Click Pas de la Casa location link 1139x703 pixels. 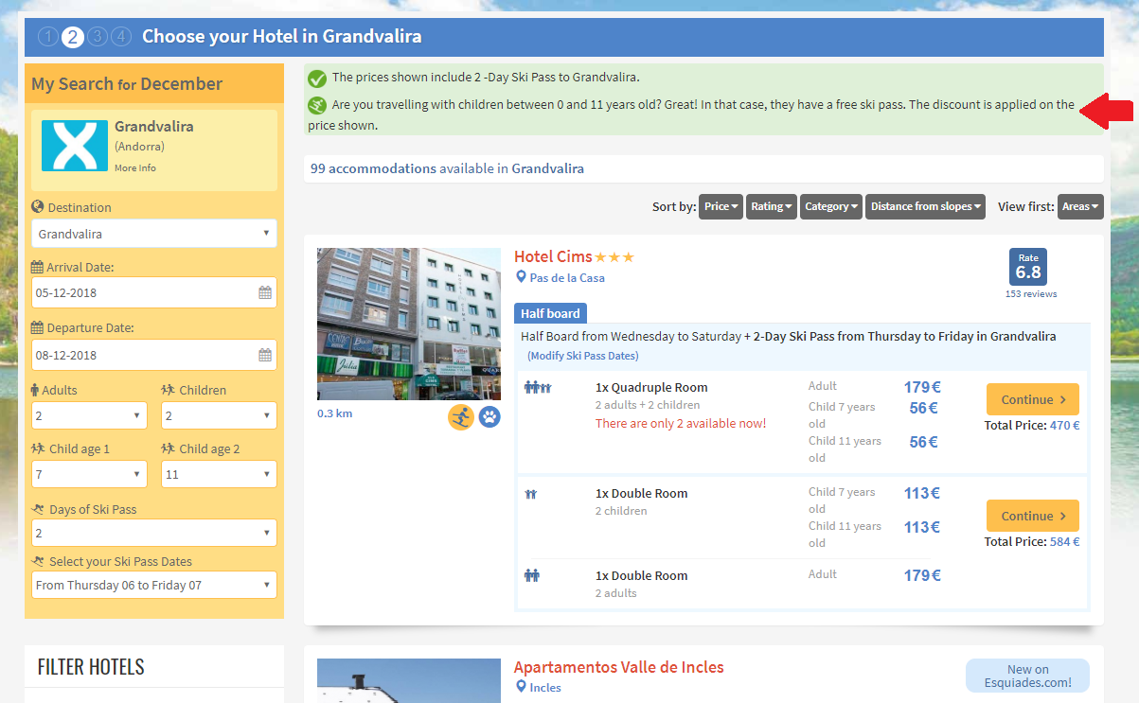(x=567, y=278)
